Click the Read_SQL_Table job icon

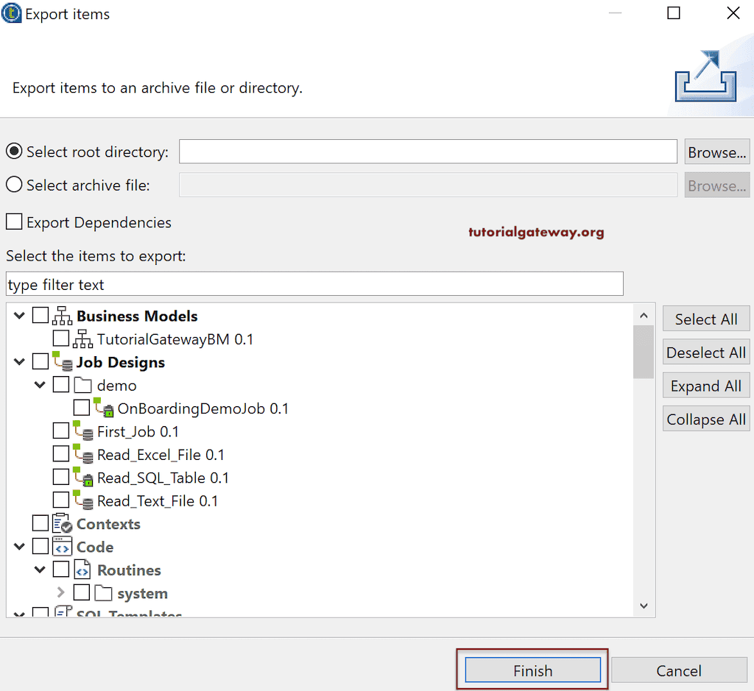pos(84,477)
